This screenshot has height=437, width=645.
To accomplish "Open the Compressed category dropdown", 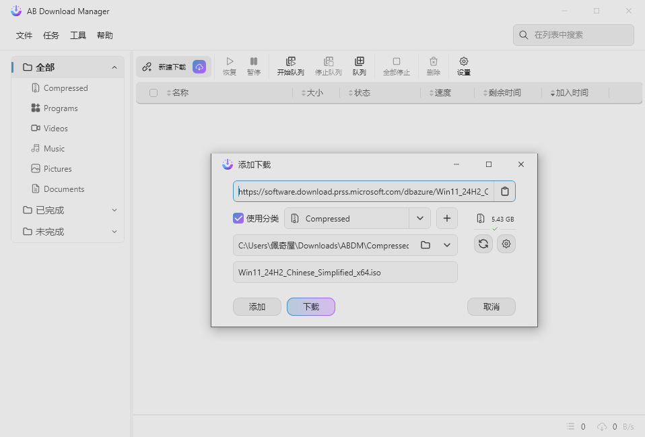I will click(x=419, y=218).
